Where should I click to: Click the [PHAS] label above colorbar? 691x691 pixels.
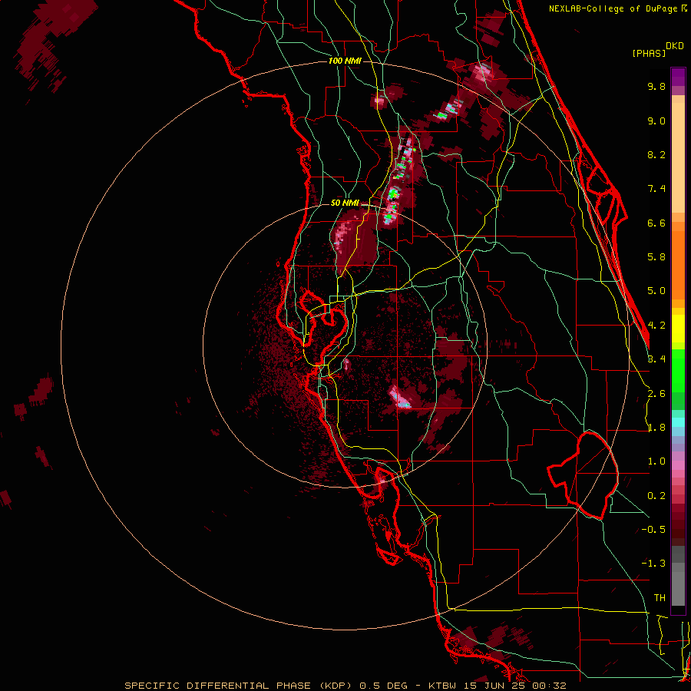point(649,53)
